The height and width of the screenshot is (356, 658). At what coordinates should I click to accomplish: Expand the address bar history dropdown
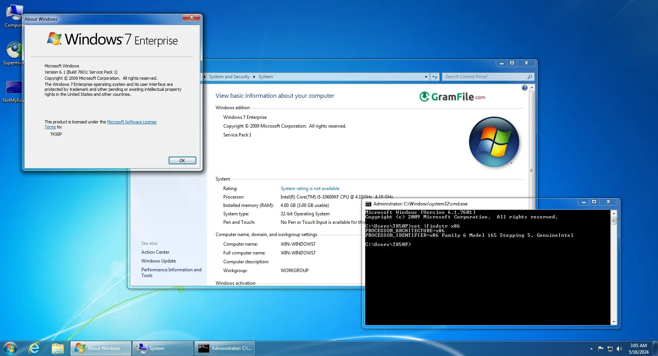[426, 77]
